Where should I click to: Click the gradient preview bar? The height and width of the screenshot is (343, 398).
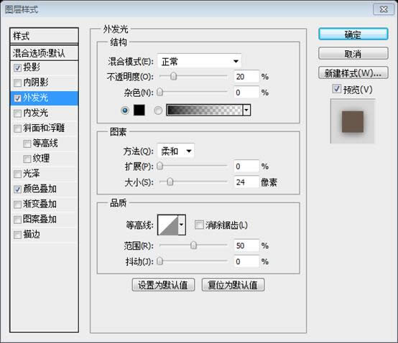[205, 110]
